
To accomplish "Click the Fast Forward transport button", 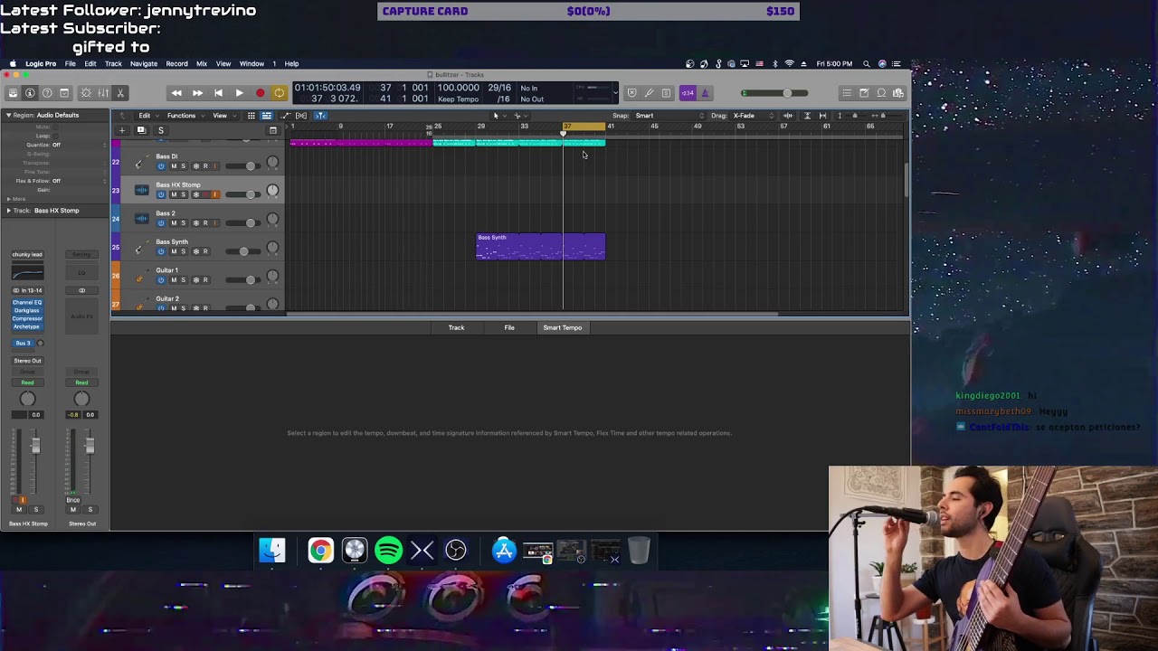I will click(197, 93).
